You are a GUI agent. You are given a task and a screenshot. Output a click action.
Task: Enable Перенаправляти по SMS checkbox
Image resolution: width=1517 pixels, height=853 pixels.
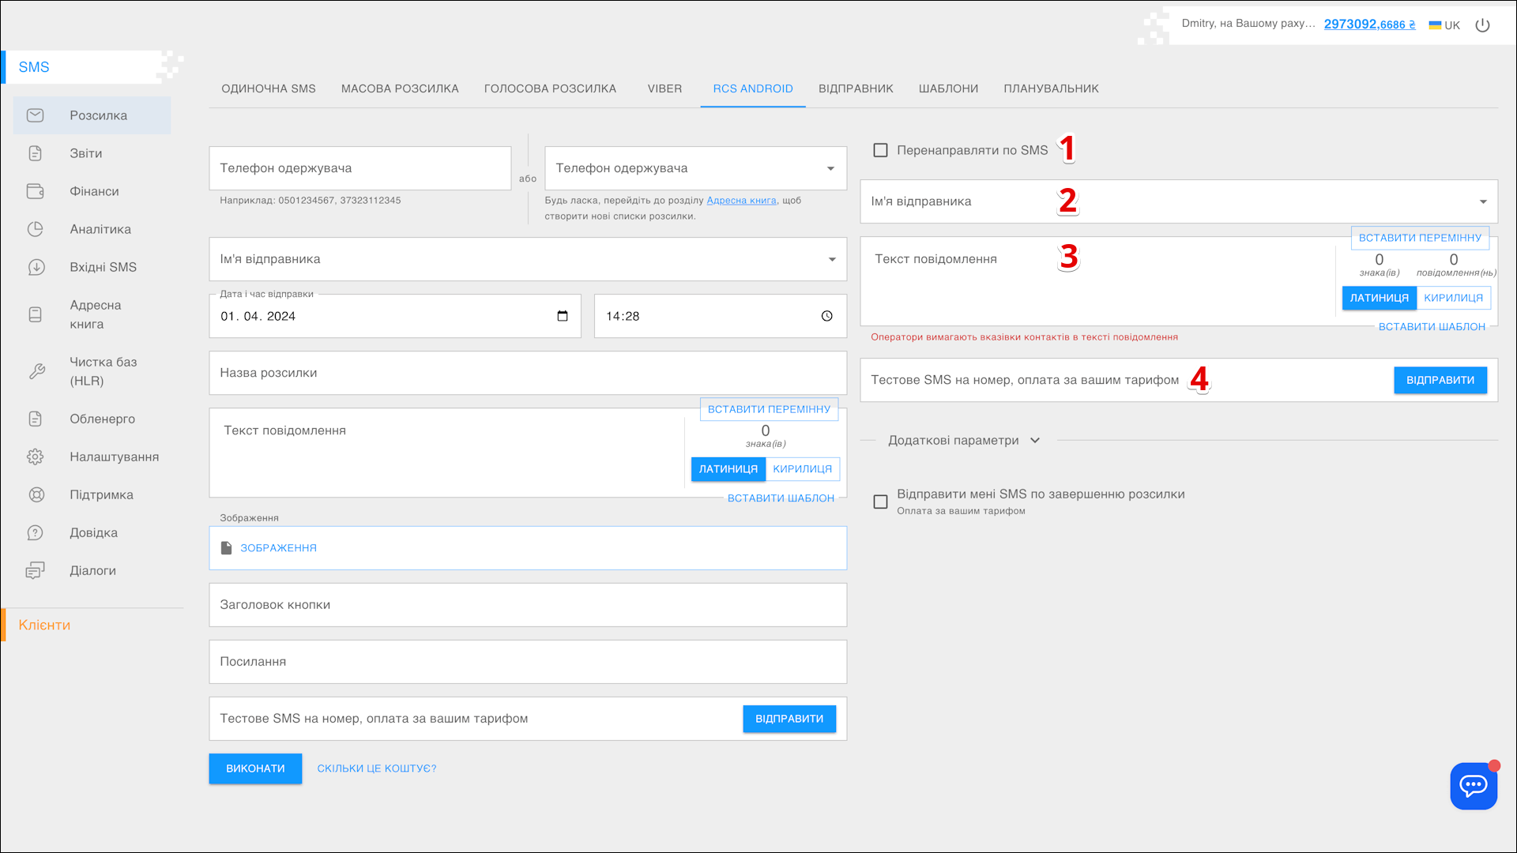click(x=880, y=150)
